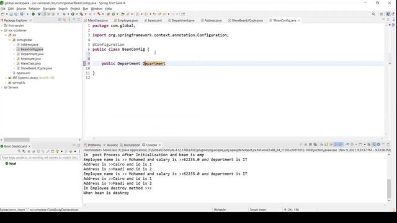Image resolution: width=397 pixels, height=223 pixels.
Task: Select beans.xml in Package Explorer
Action: tap(24, 73)
